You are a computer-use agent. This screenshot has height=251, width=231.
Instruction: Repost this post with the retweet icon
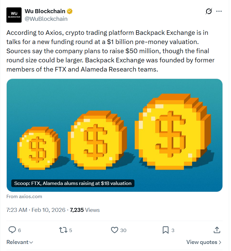[x=62, y=230]
